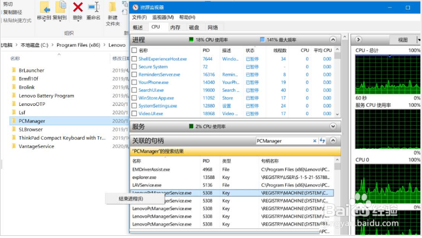Click the Move to icon in Explorer ribbon
This screenshot has height=238, width=422.
tap(45, 7)
